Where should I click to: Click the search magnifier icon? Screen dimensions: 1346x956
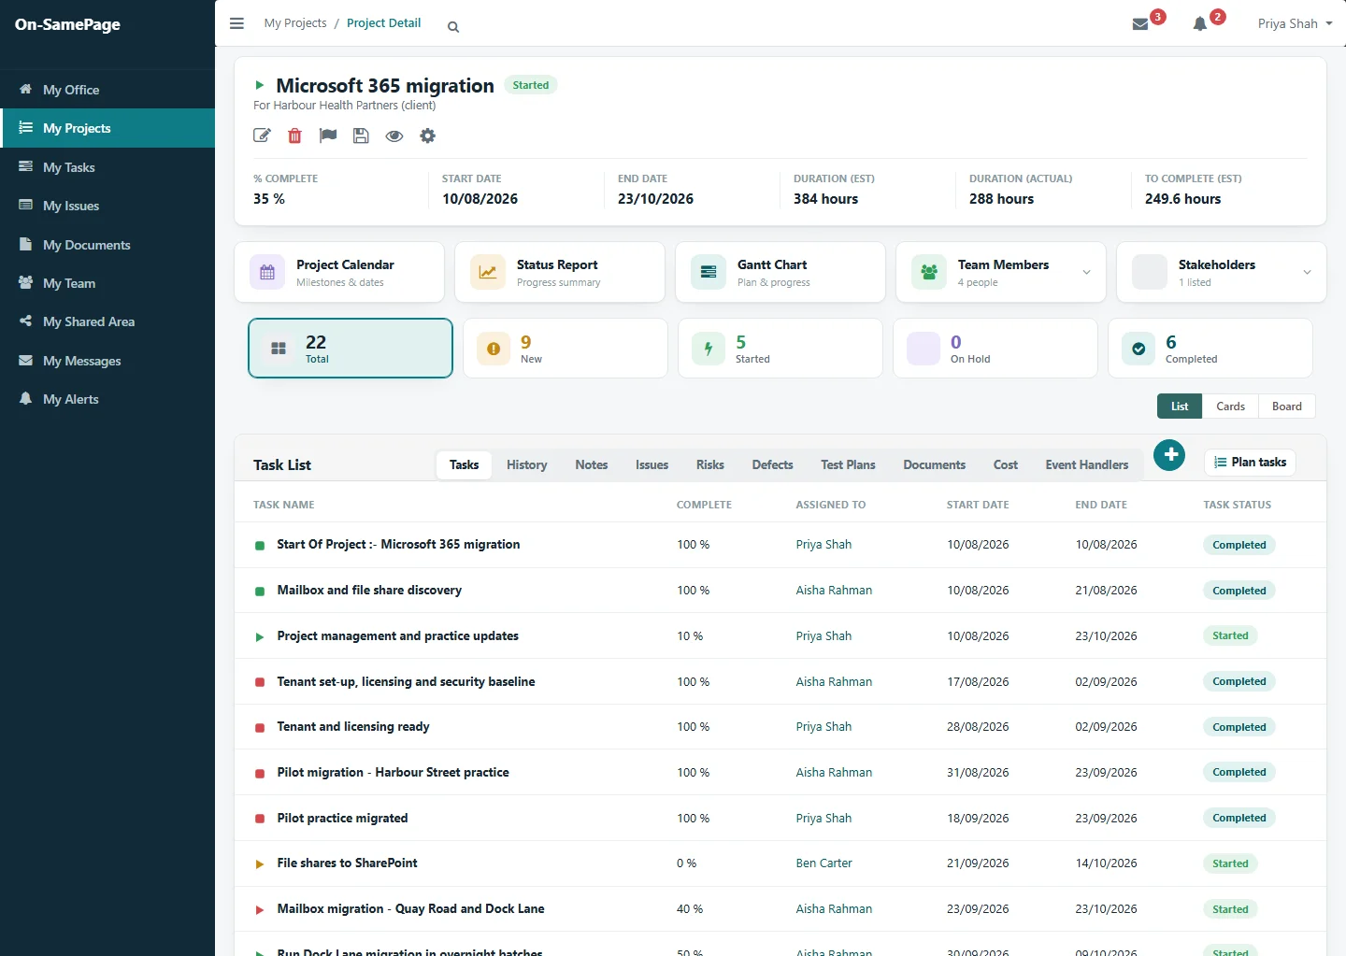(453, 27)
